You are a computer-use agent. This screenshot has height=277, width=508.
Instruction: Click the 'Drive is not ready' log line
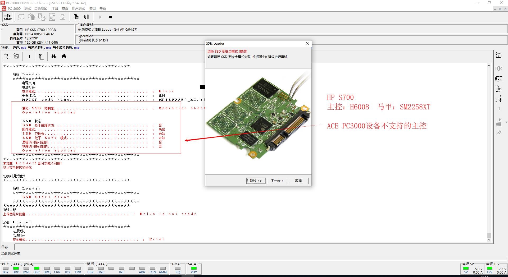click(99, 214)
